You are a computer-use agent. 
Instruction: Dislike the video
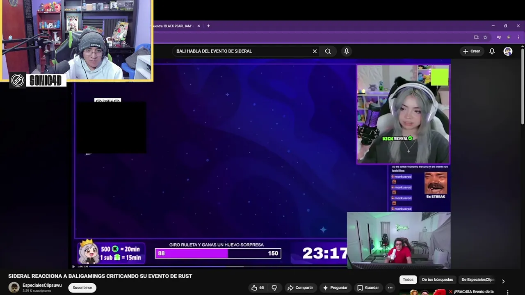point(275,288)
